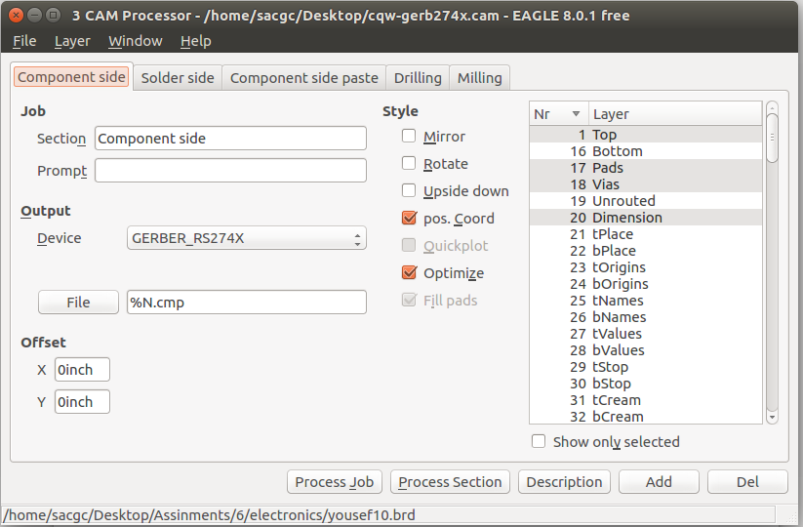Switch to the Solder side tab
803x527 pixels.
[178, 78]
